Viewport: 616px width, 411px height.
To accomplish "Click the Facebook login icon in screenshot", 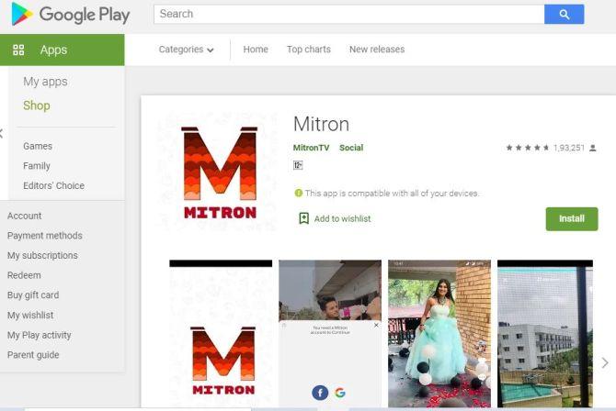I will (x=320, y=393).
